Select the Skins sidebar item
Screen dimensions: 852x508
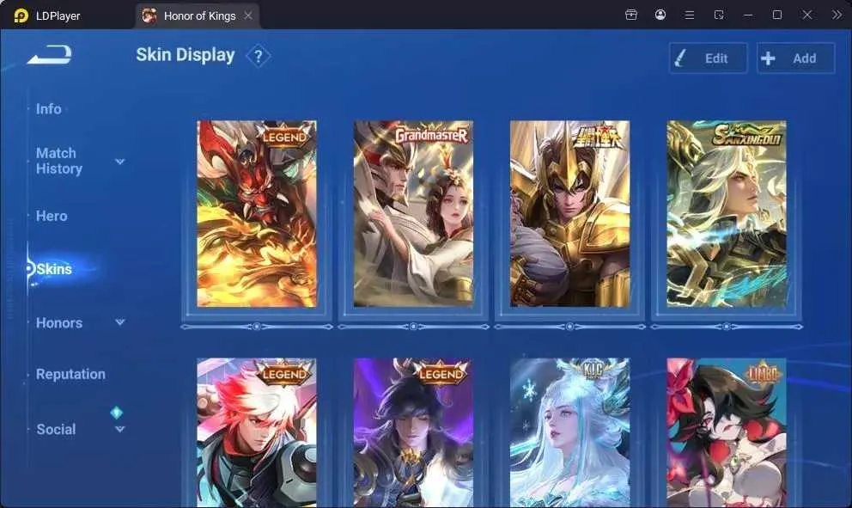54,269
